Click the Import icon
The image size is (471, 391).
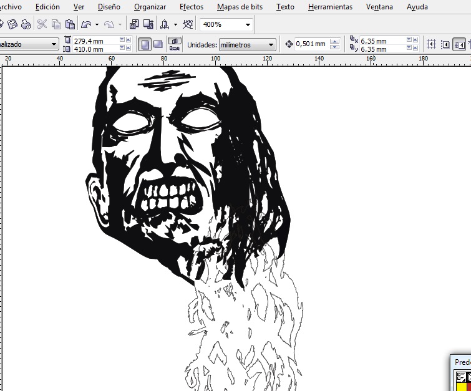[134, 24]
